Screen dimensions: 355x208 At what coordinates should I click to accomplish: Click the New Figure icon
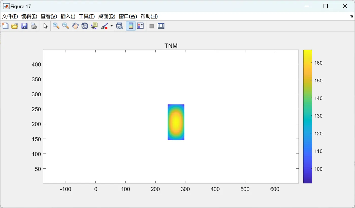(x=5, y=26)
